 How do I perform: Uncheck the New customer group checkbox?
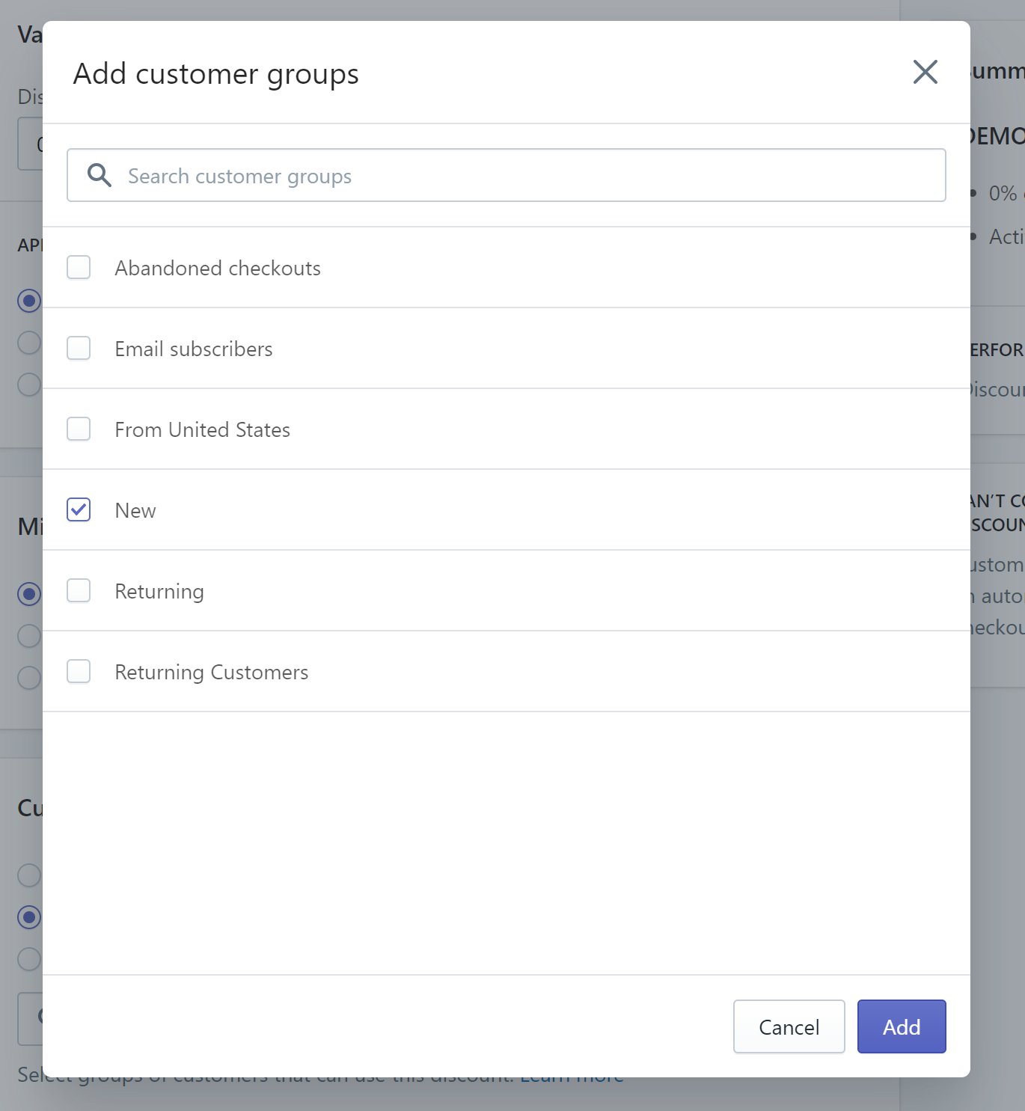[79, 509]
